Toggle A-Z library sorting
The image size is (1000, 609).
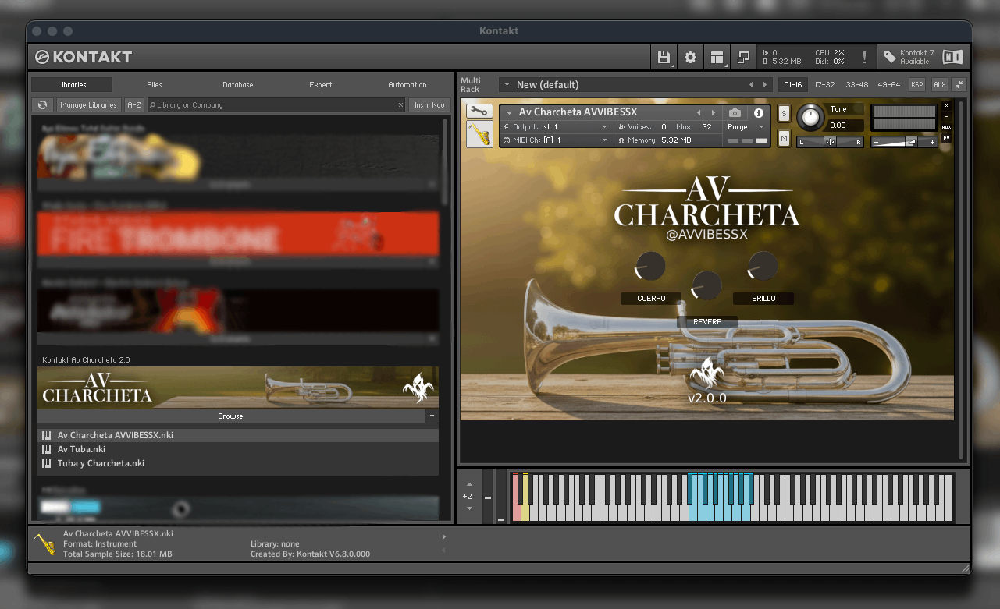[134, 104]
